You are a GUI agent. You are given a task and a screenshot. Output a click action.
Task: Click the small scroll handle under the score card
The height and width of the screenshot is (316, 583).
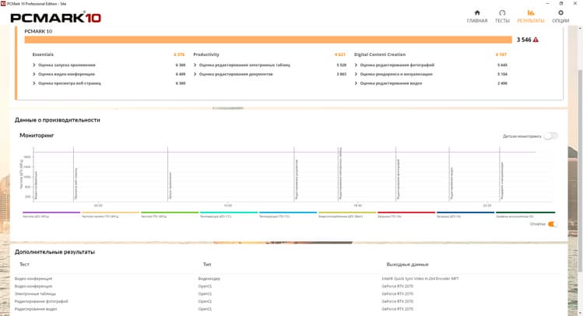[x=228, y=108]
